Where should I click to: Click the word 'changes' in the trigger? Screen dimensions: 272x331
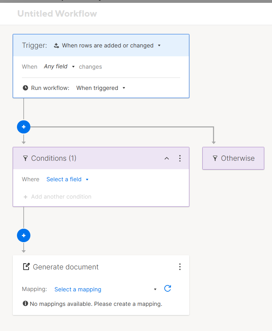[90, 67]
